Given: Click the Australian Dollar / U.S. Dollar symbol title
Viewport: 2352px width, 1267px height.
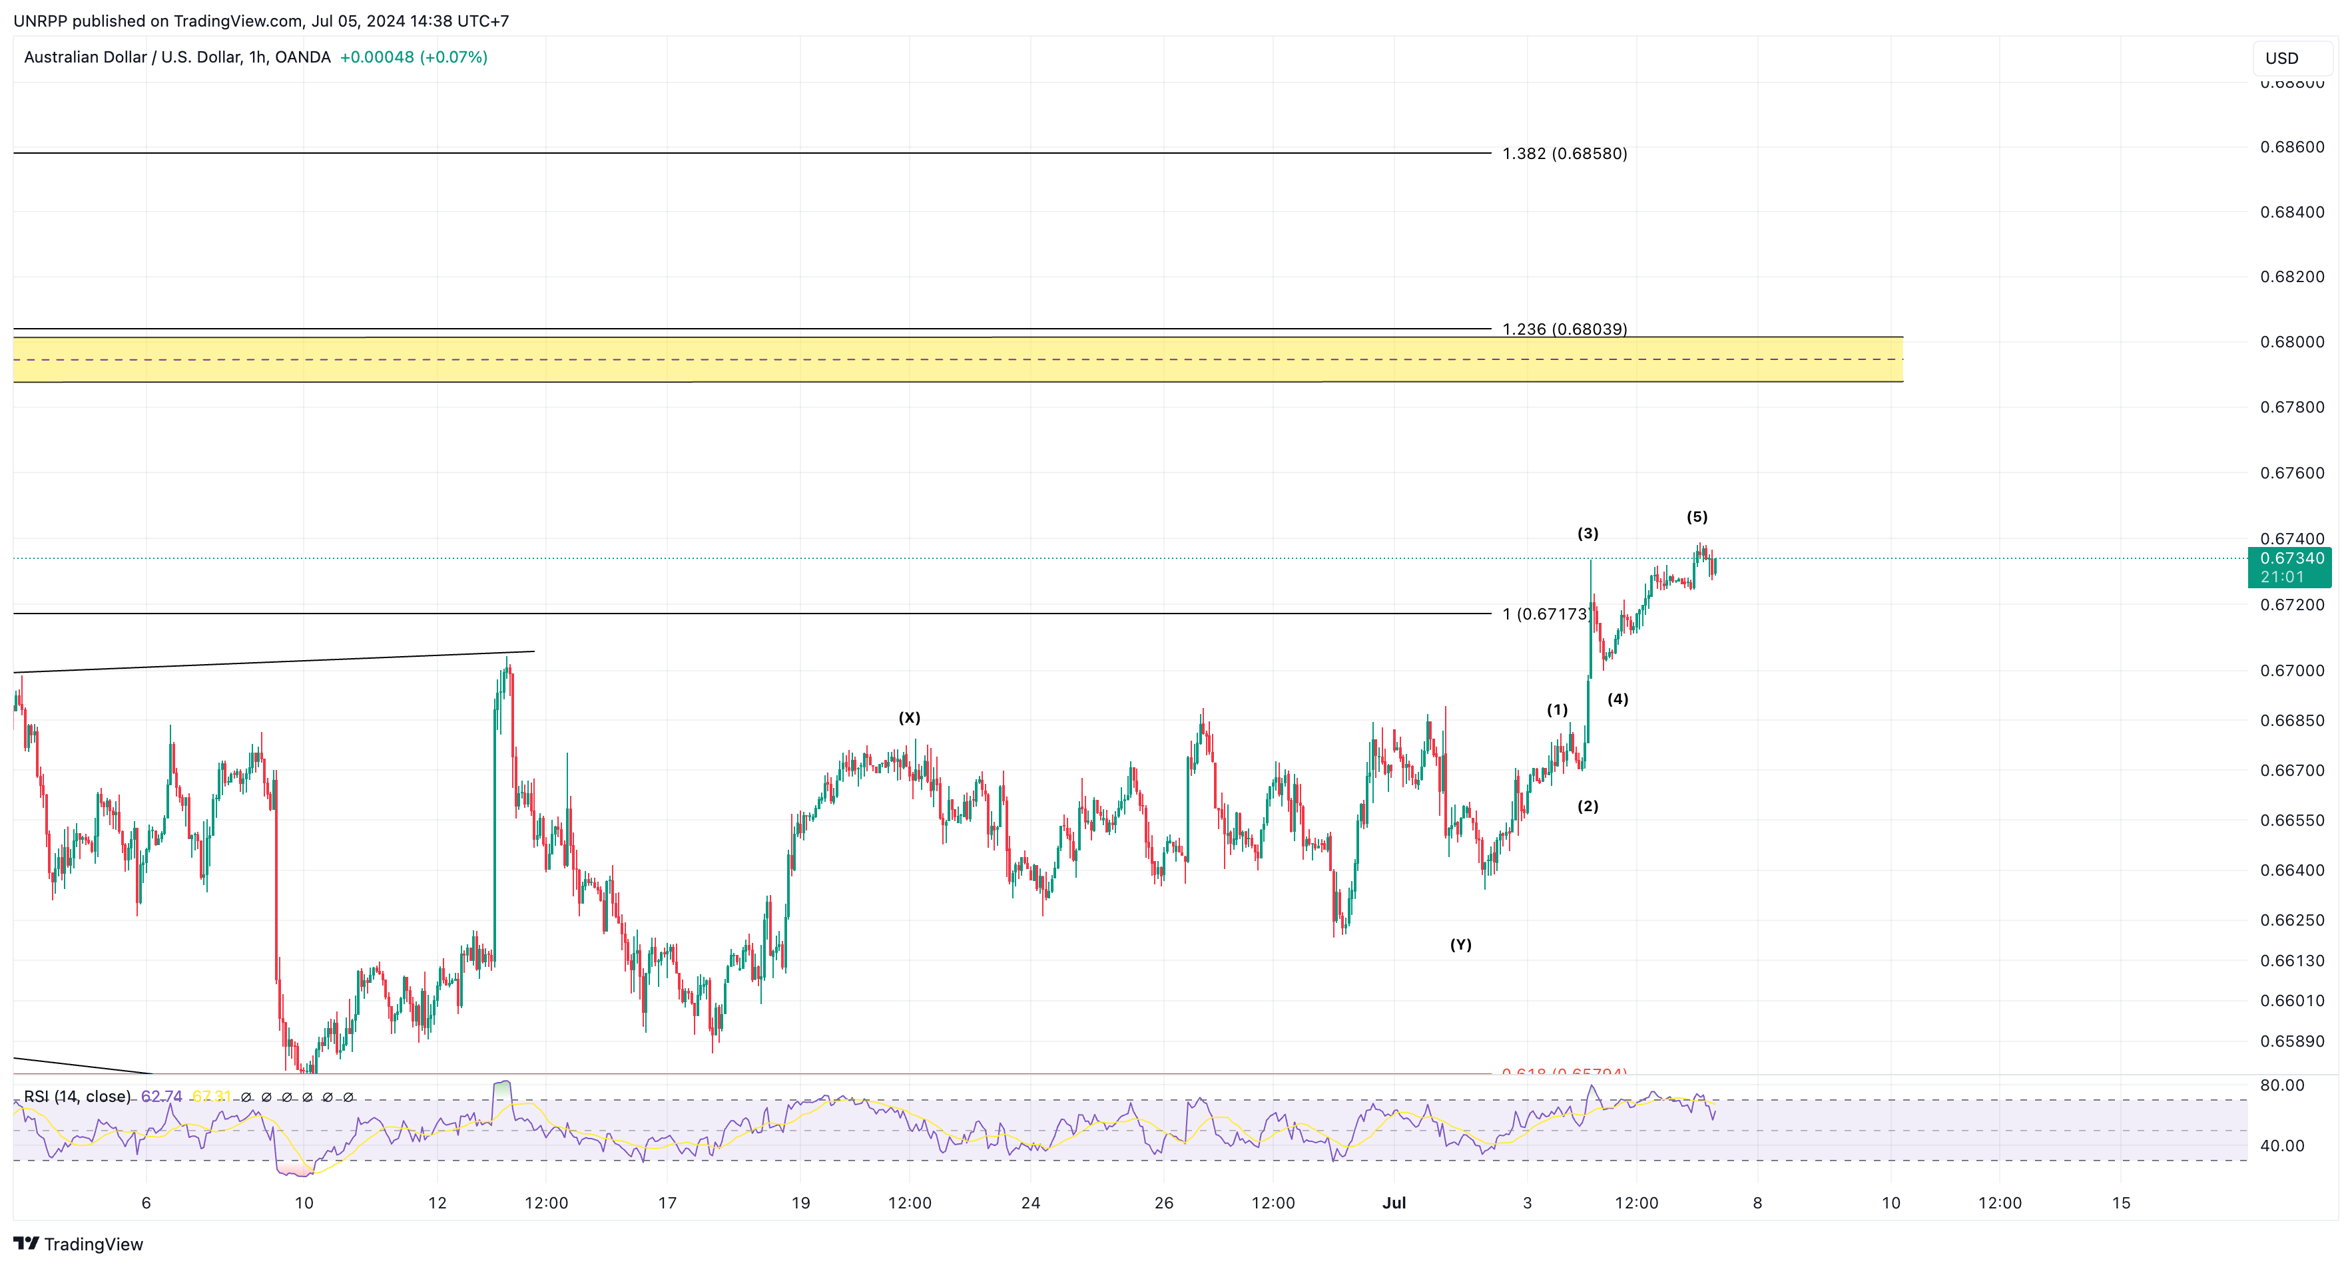Looking at the screenshot, I should [x=177, y=57].
